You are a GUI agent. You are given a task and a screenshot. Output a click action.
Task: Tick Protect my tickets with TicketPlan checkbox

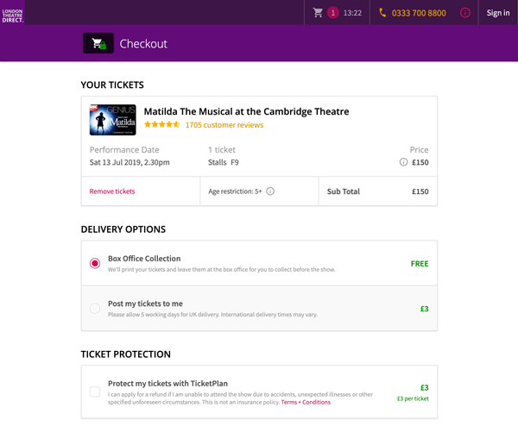point(95,392)
